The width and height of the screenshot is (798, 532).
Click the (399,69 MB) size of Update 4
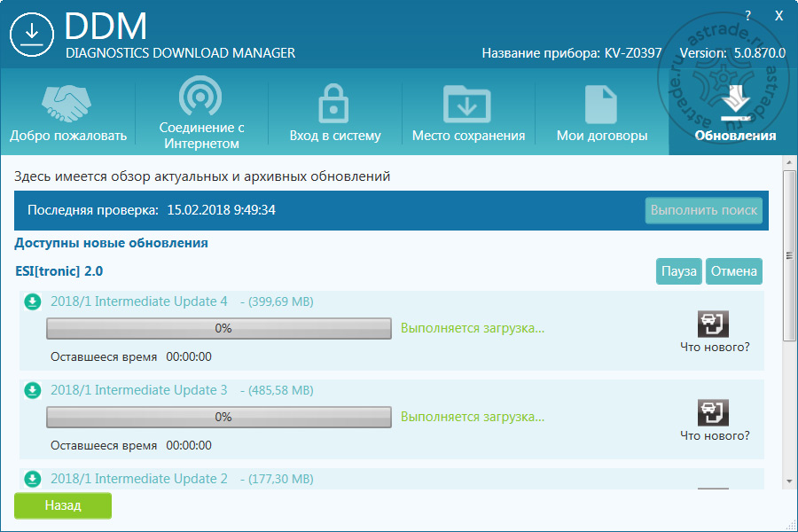280,301
